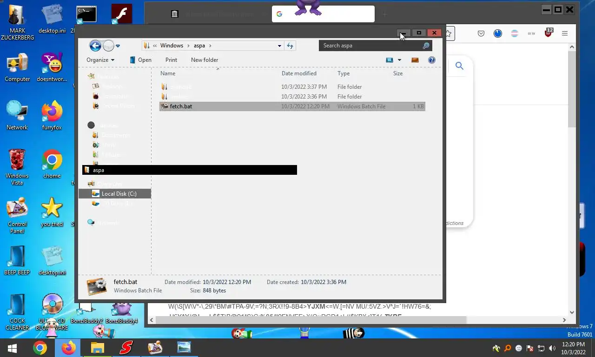Viewport: 595px width, 357px height.
Task: Select the folder dated 10/3/2022 3:37 PM
Action: coord(292,87)
